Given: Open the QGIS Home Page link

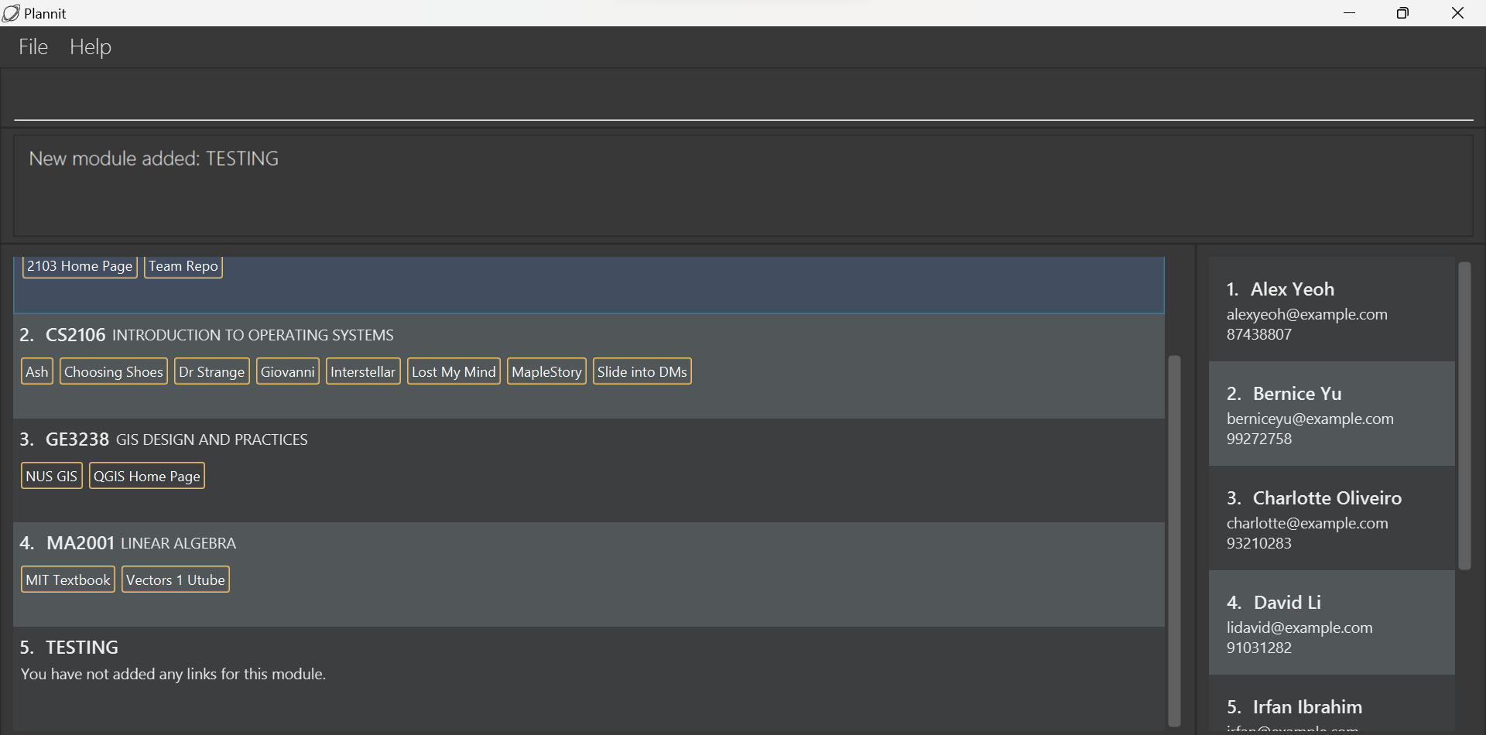Looking at the screenshot, I should (x=147, y=476).
